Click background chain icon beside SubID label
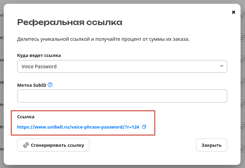Image resolution: width=245 pixels, height=168 pixels. (x=243, y=82)
